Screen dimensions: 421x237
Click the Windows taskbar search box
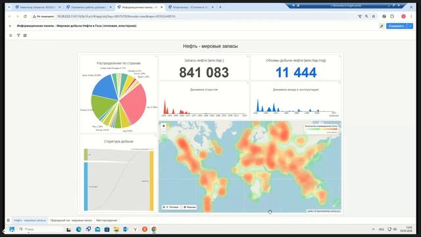(x=40, y=229)
